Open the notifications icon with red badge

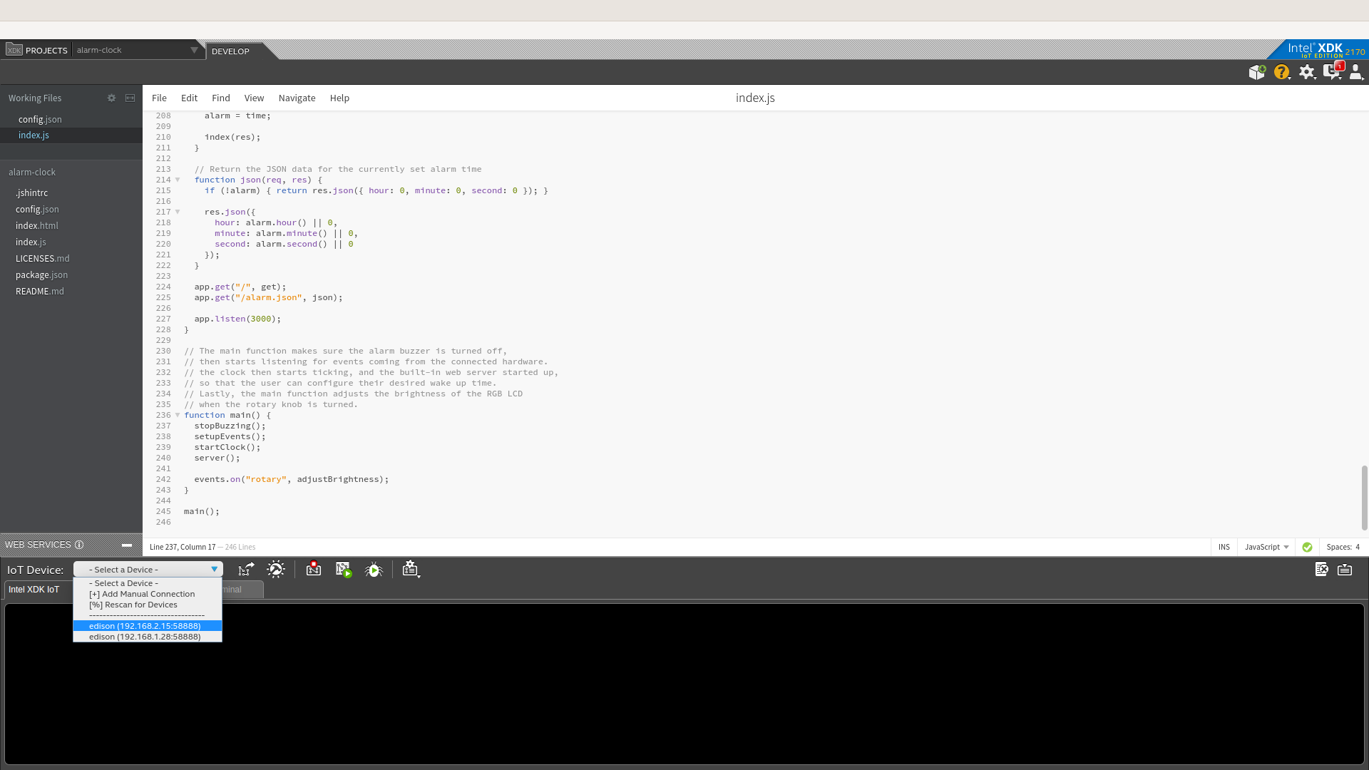[1333, 71]
